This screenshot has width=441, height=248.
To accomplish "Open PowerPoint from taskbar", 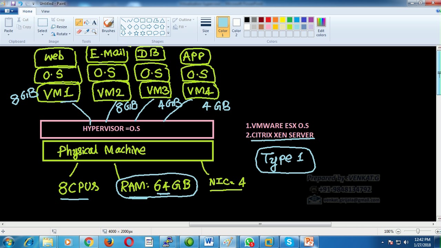I will click(309, 242).
